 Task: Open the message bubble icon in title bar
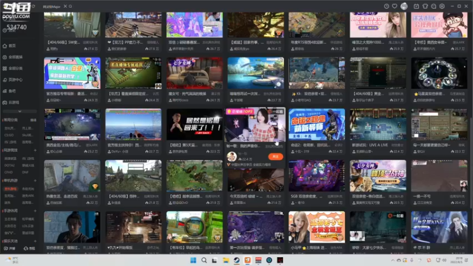[433, 6]
